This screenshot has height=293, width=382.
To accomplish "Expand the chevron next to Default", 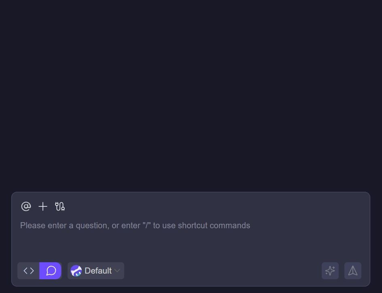I will point(117,271).
